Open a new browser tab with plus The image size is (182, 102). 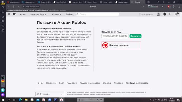148,2
